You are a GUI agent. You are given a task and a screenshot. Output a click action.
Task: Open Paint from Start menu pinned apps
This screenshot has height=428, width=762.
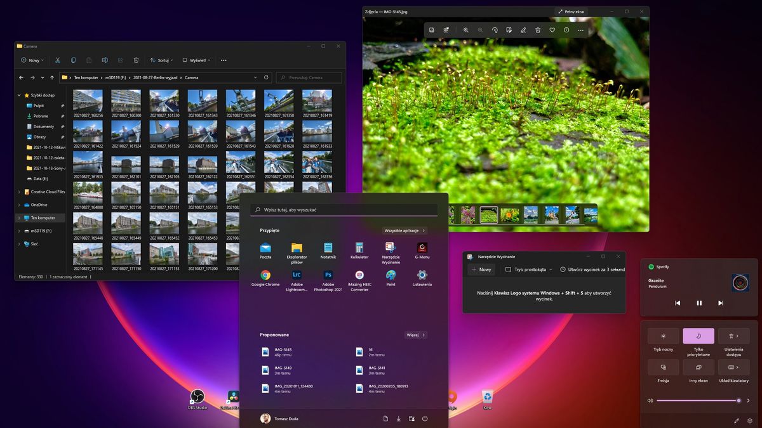(x=391, y=278)
